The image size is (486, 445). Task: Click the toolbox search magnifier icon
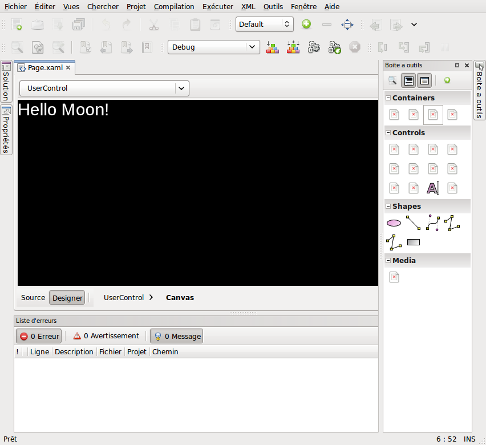click(x=392, y=80)
